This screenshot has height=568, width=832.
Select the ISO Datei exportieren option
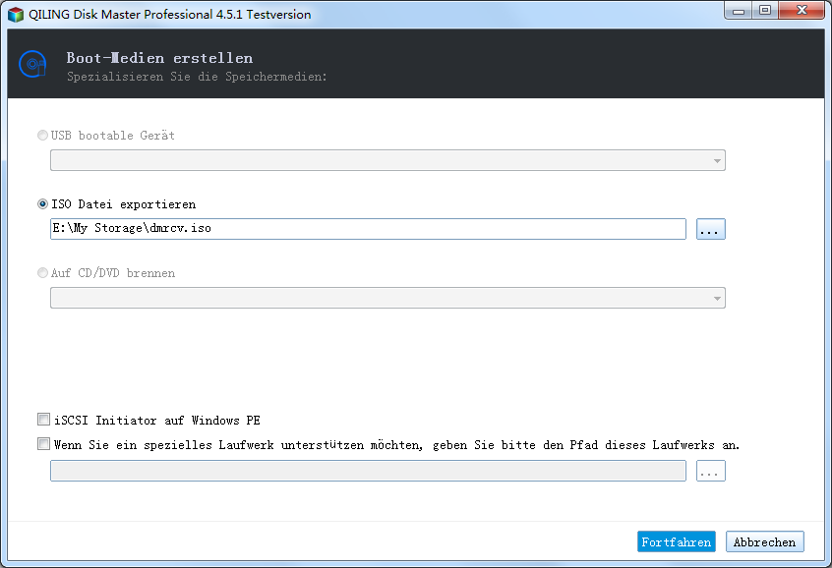pos(42,204)
